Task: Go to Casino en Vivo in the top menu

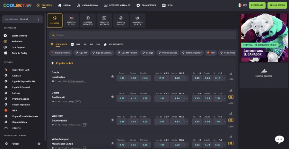Action: [87, 5]
